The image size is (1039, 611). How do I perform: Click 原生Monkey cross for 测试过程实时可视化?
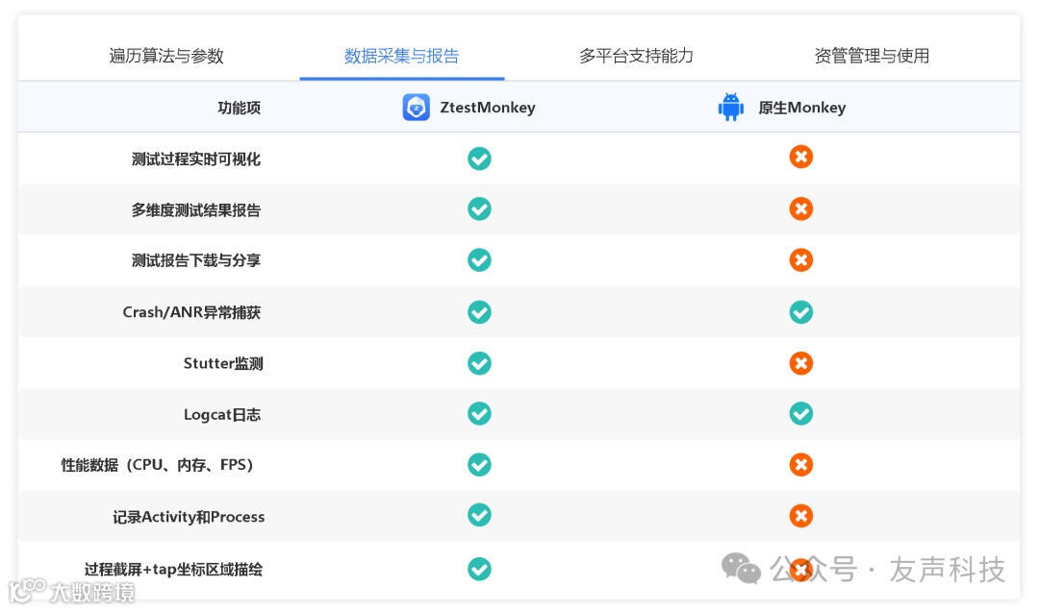tap(801, 157)
